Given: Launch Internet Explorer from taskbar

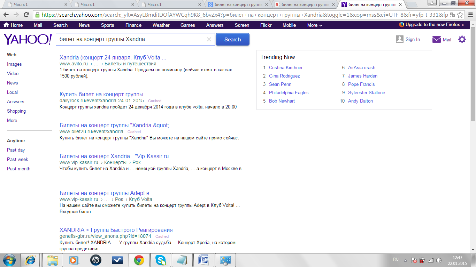Looking at the screenshot, I should 30,260.
